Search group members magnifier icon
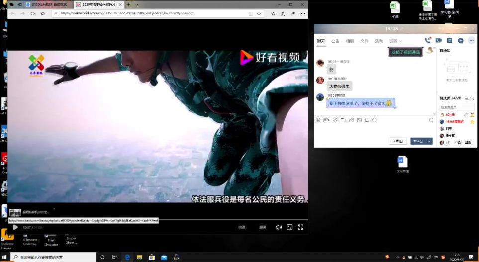The width and height of the screenshot is (479, 262). (x=472, y=98)
